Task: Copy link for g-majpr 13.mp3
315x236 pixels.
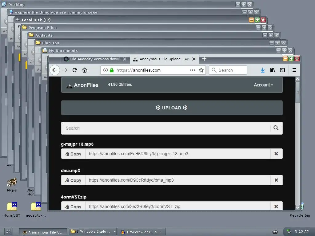Action: click(73, 154)
